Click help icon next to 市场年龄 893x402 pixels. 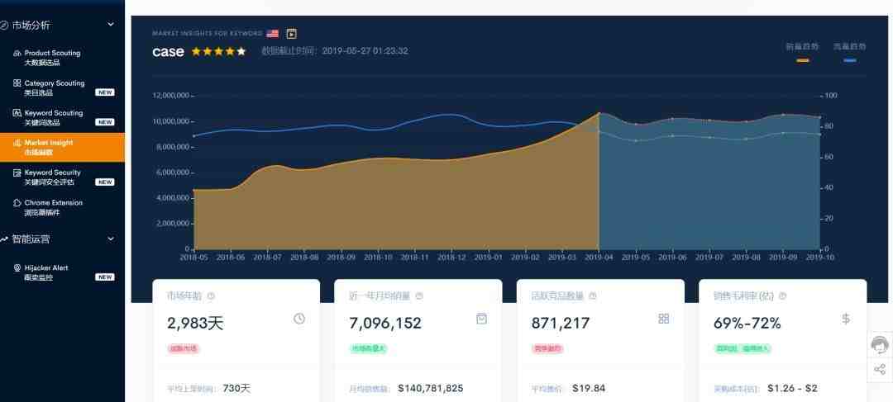211,296
